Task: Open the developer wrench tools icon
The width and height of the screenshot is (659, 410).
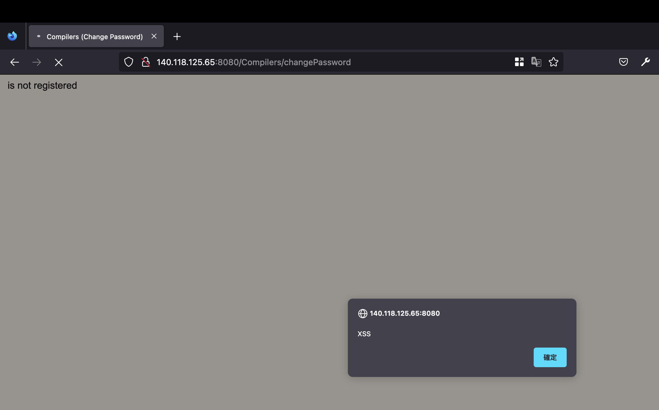Action: (646, 62)
